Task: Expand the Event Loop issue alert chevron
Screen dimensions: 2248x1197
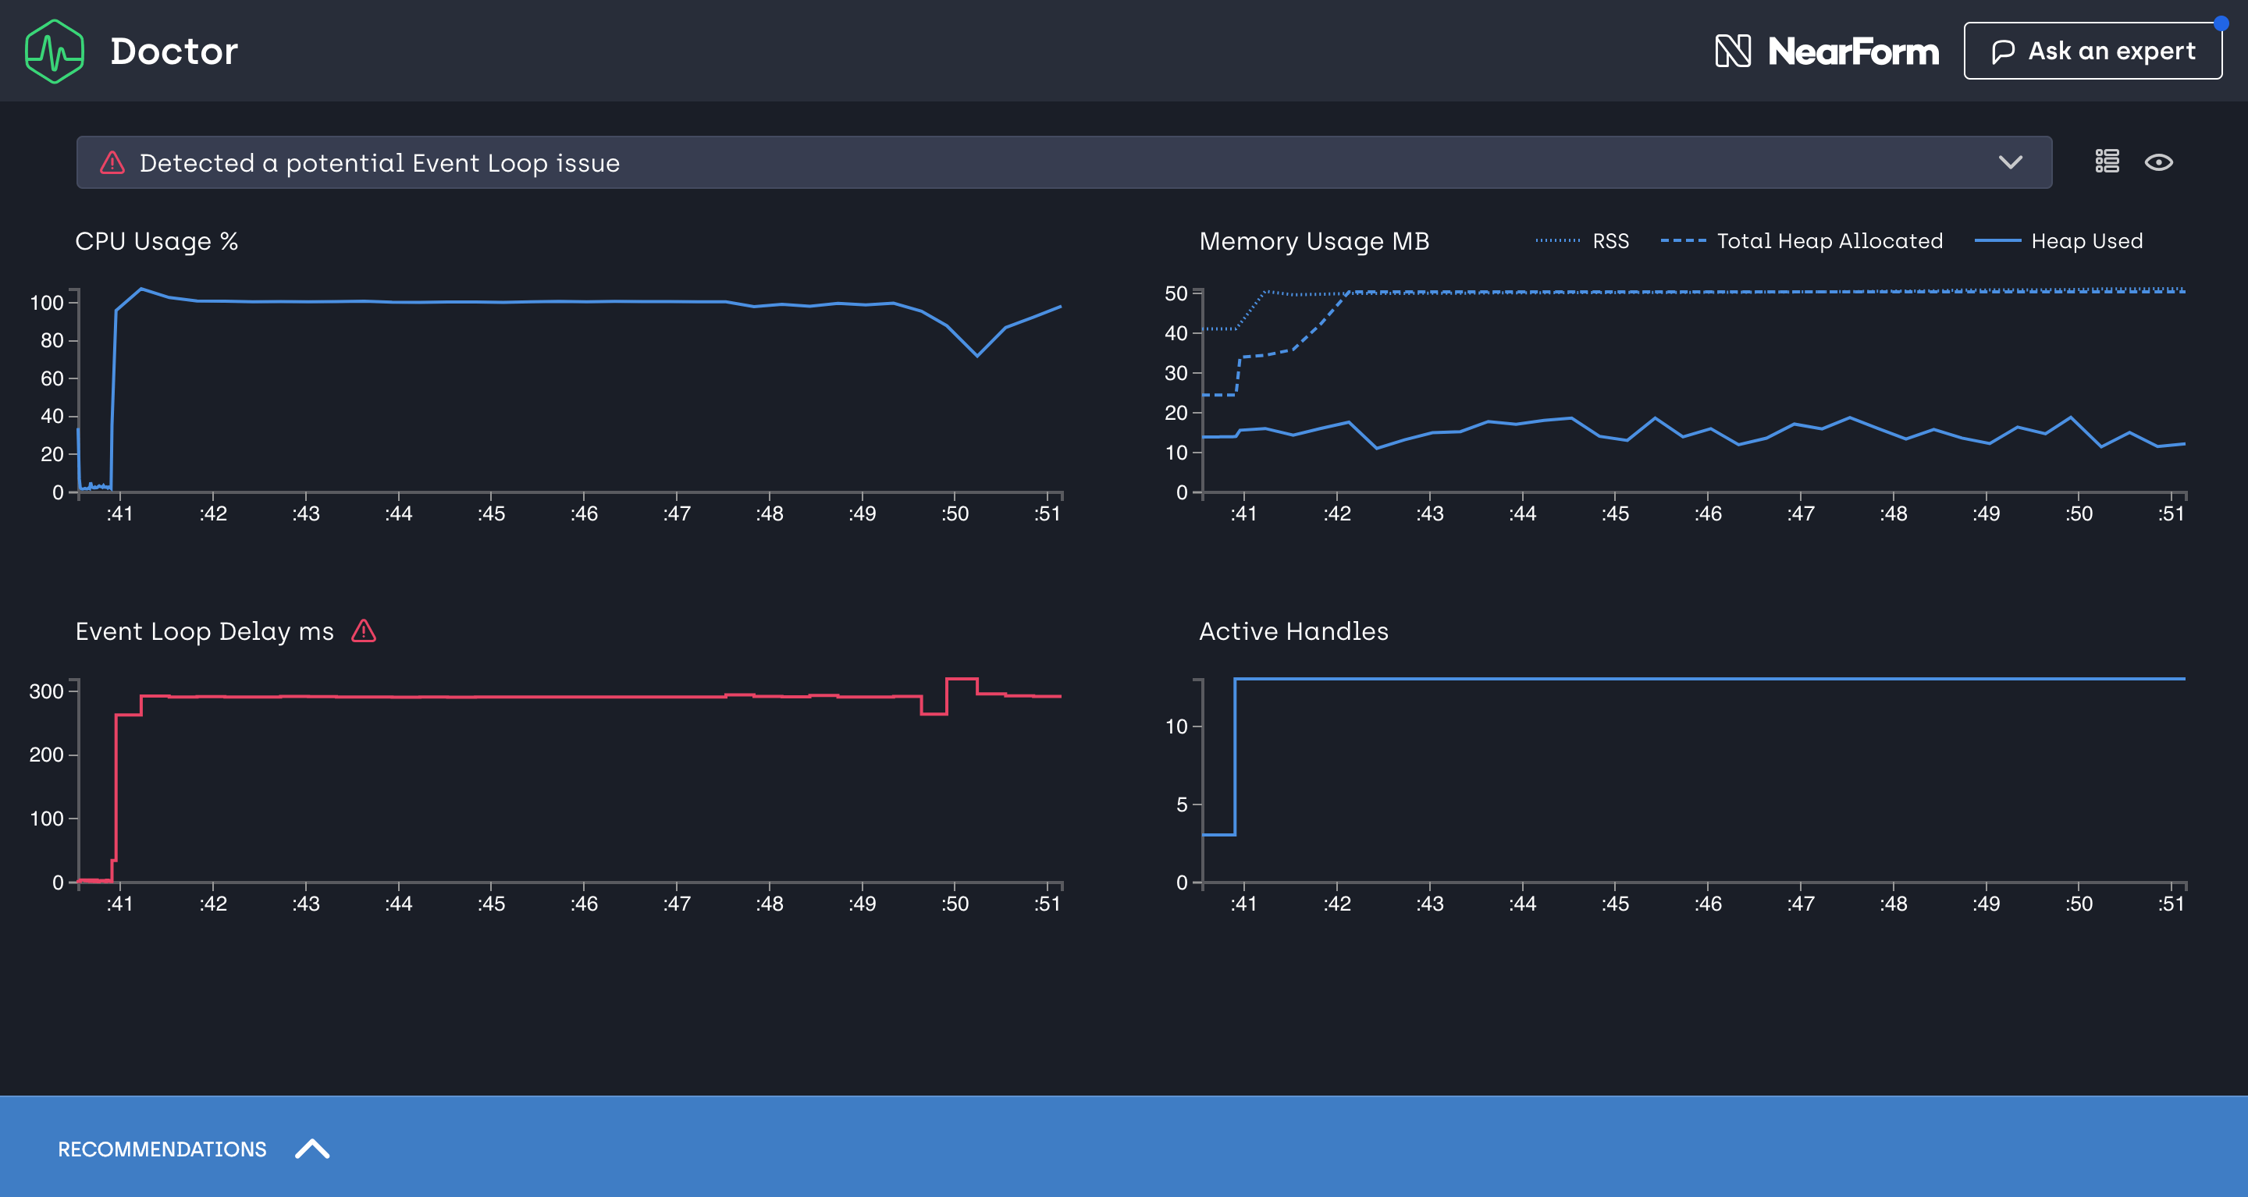Action: tap(2010, 162)
